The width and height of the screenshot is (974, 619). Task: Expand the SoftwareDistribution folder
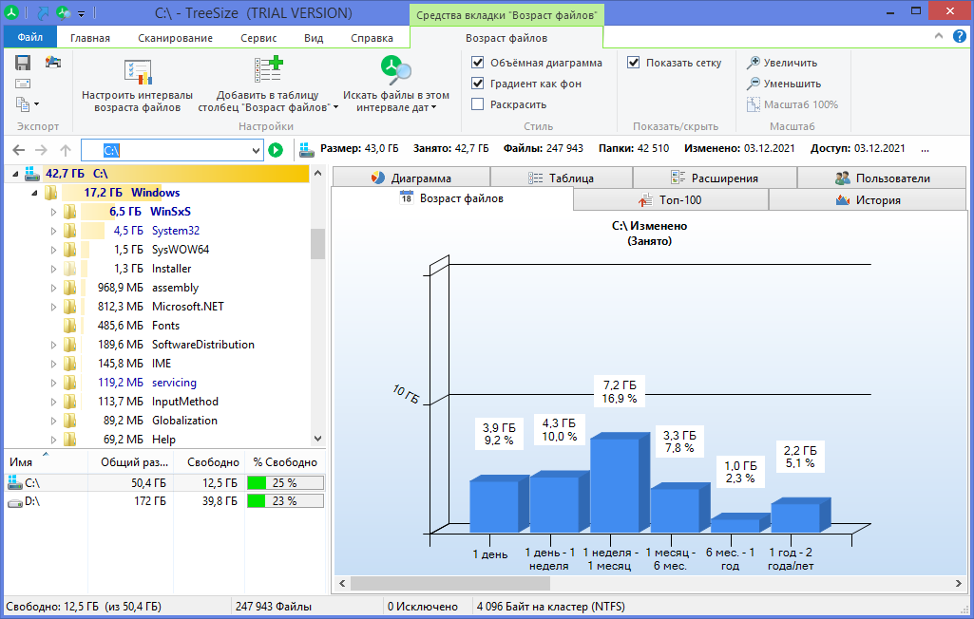53,345
